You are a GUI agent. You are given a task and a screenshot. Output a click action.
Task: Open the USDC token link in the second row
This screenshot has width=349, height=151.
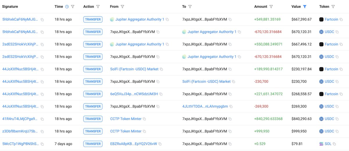330,32
